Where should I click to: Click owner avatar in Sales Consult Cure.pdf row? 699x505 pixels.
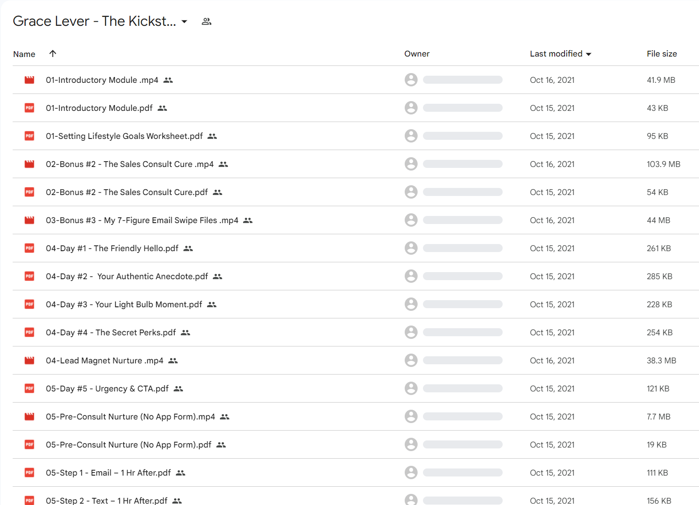pos(411,192)
